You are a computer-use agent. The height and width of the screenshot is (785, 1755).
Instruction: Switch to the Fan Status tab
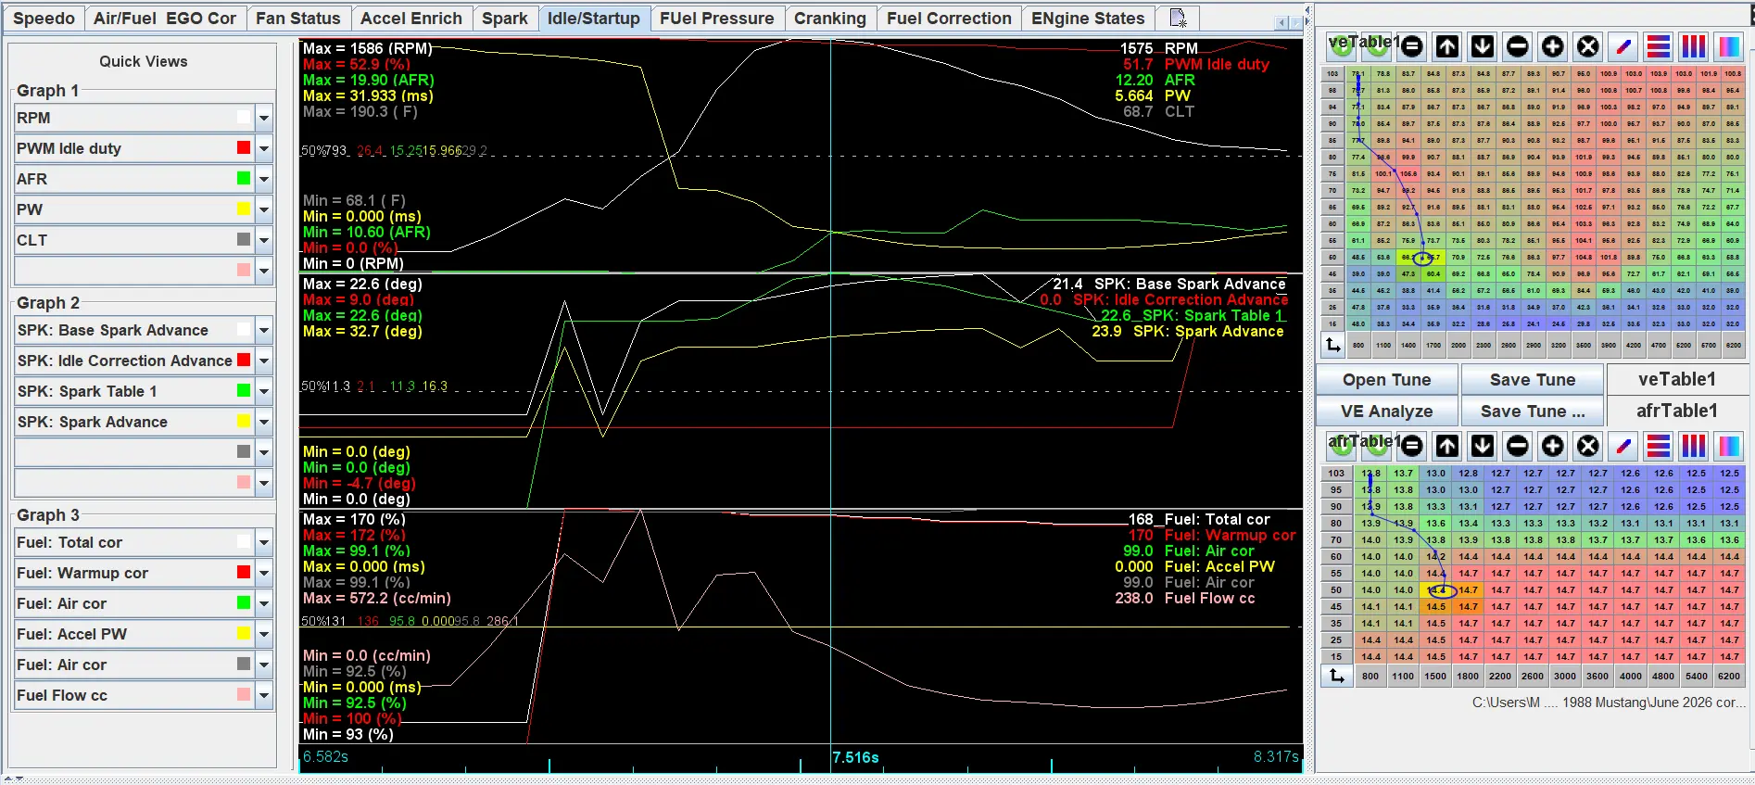298,19
